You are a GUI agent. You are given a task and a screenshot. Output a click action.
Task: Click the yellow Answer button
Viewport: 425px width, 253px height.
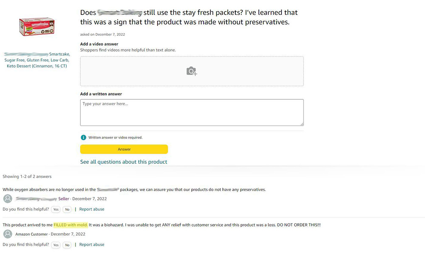[124, 149]
